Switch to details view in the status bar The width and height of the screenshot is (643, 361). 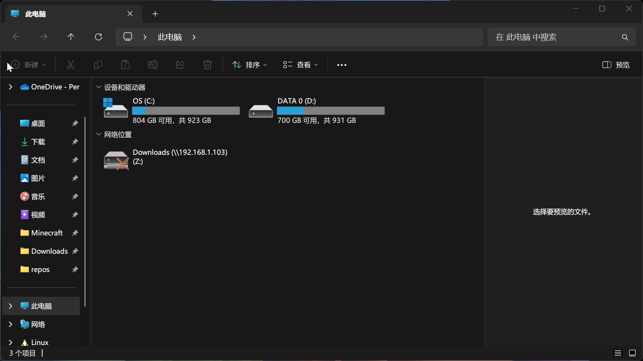[618, 353]
